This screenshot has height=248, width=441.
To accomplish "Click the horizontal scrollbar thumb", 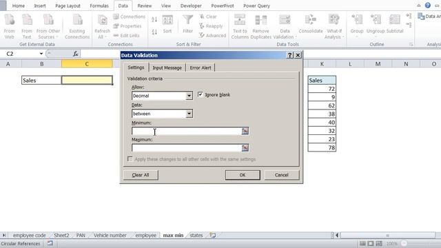I will 387,236.
